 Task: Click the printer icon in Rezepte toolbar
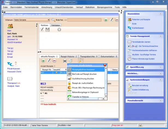tap(65, 61)
